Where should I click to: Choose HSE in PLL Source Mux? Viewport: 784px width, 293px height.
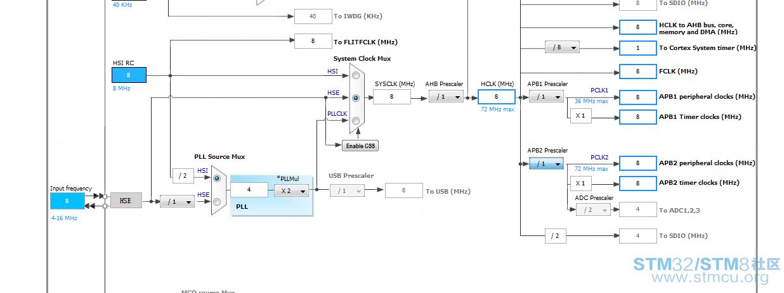click(x=218, y=202)
